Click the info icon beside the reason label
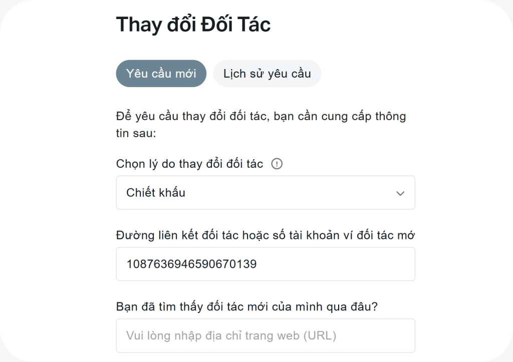Image resolution: width=513 pixels, height=362 pixels. coord(277,164)
